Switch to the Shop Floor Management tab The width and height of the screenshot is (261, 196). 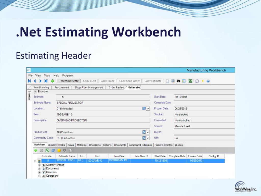89,88
